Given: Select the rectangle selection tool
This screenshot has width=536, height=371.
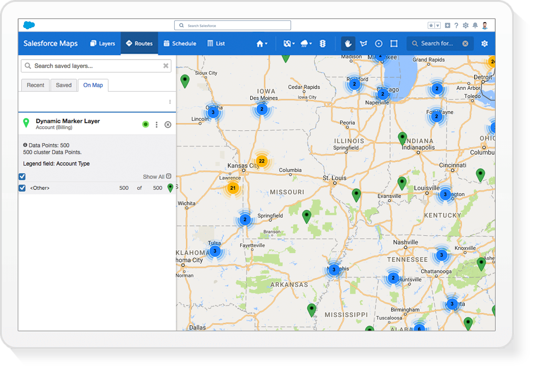Looking at the screenshot, I should (x=394, y=44).
